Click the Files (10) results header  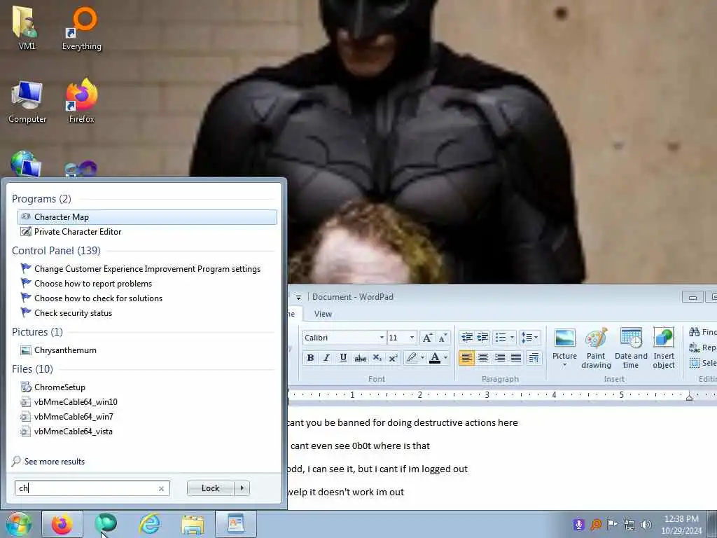pos(32,368)
